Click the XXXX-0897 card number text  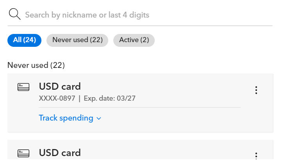[x=57, y=98]
